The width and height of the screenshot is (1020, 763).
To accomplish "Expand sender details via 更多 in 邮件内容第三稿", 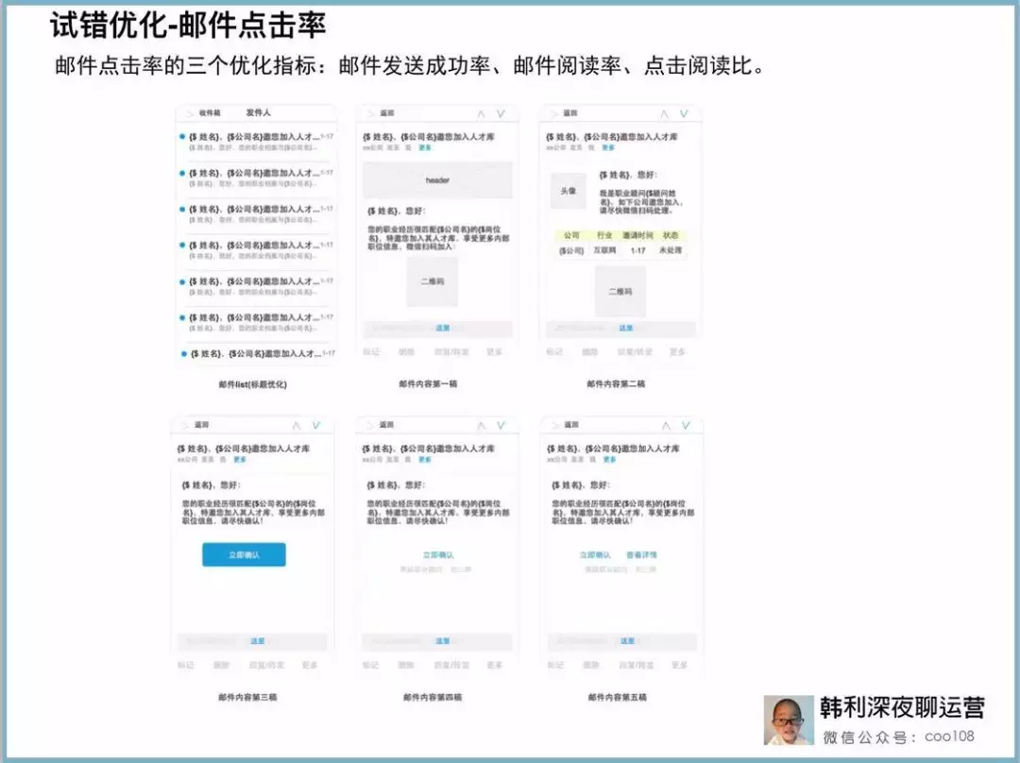I will pos(240,460).
